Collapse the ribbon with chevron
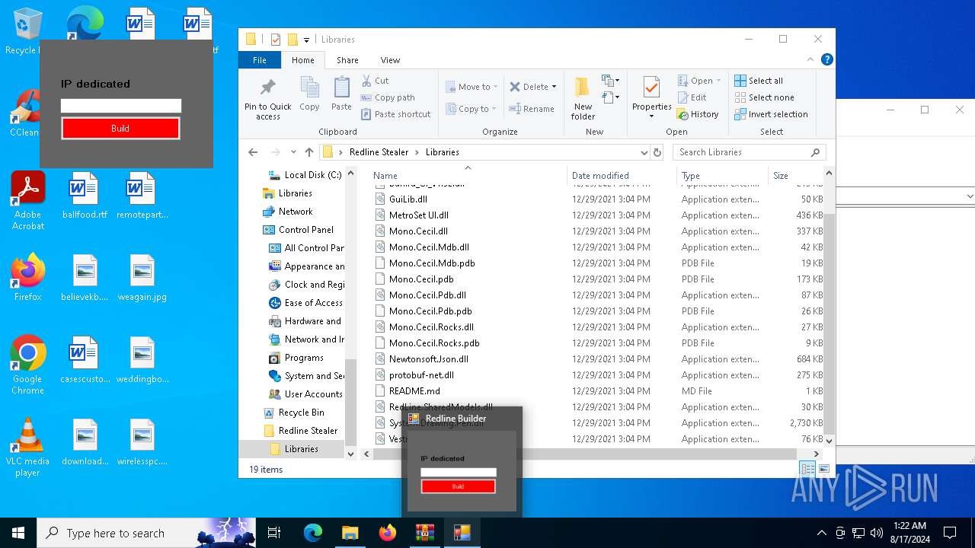Viewport: 975px width, 548px height. [x=810, y=59]
